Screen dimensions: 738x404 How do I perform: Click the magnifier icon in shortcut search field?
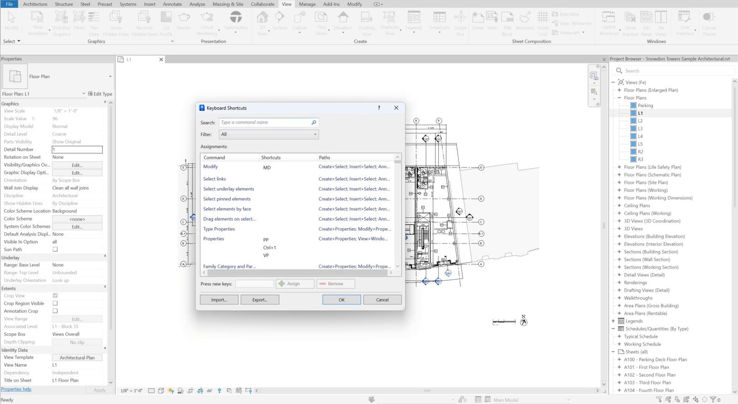coord(314,122)
